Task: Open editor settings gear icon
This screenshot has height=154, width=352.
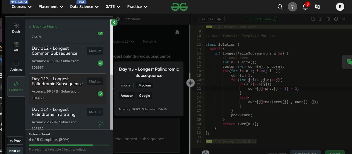Action: pyautogui.click(x=328, y=19)
